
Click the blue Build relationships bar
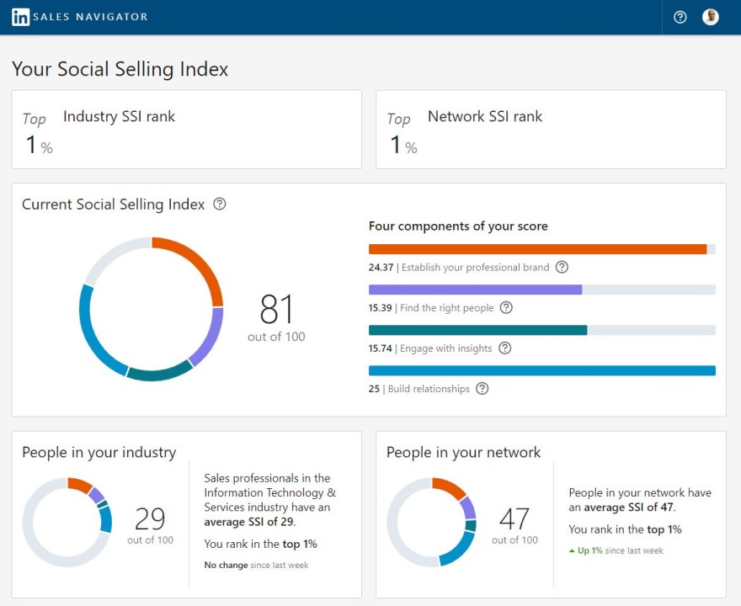(542, 370)
